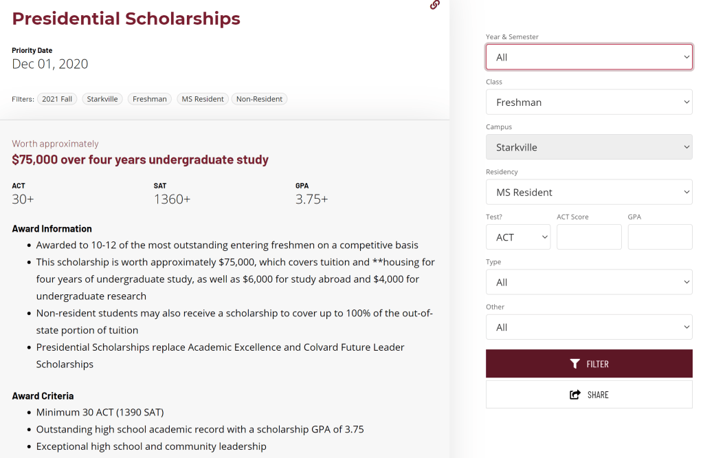Screen dimensions: 703x458
Task: Expand the Campus dropdown showing Starkville
Action: coord(589,147)
